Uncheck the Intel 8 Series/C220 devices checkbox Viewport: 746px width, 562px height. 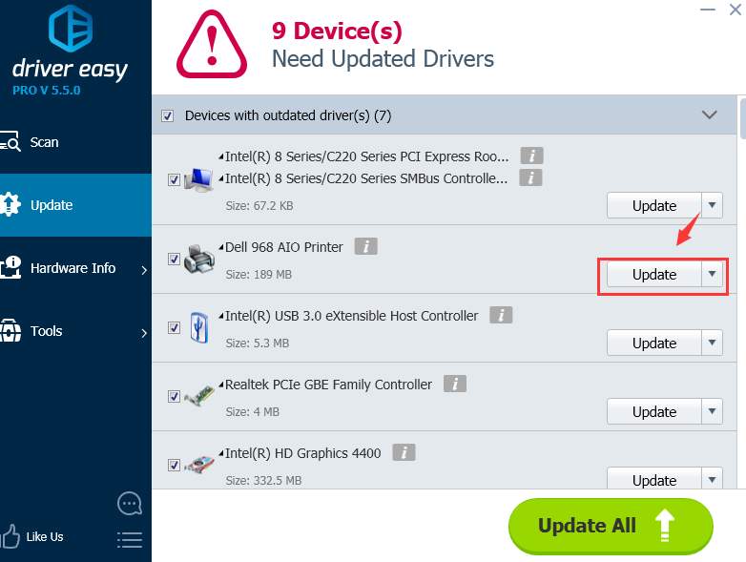point(174,179)
